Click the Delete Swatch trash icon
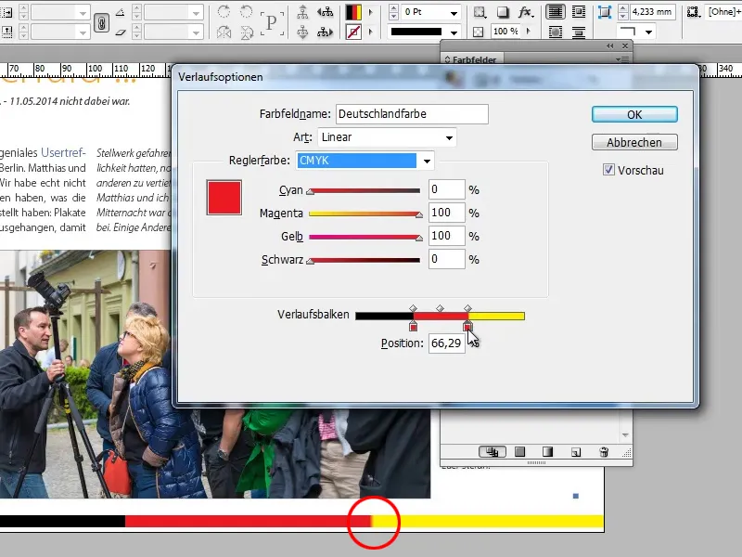 point(604,452)
